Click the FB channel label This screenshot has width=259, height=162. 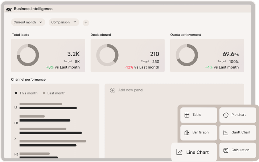pyautogui.click(x=16, y=123)
